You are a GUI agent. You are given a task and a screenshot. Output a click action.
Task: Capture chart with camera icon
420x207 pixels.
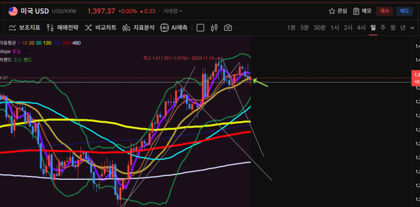pos(228,28)
